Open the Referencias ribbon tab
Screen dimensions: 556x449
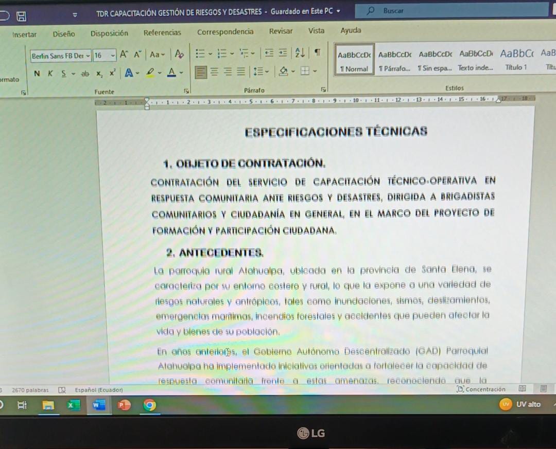(x=162, y=33)
